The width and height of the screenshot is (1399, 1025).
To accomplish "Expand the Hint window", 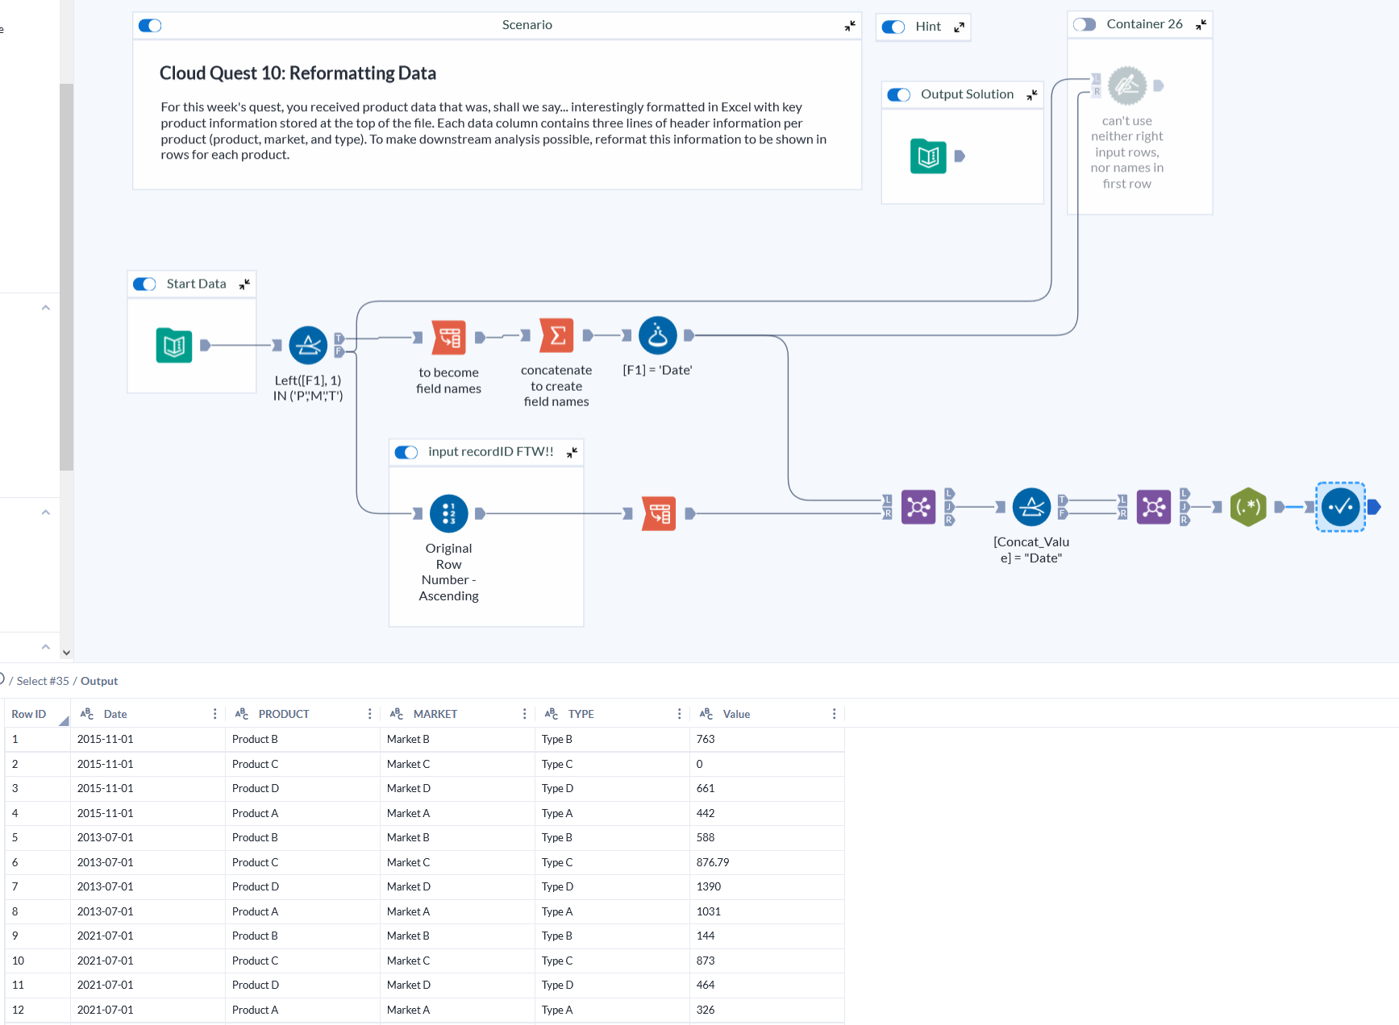I will tap(959, 27).
